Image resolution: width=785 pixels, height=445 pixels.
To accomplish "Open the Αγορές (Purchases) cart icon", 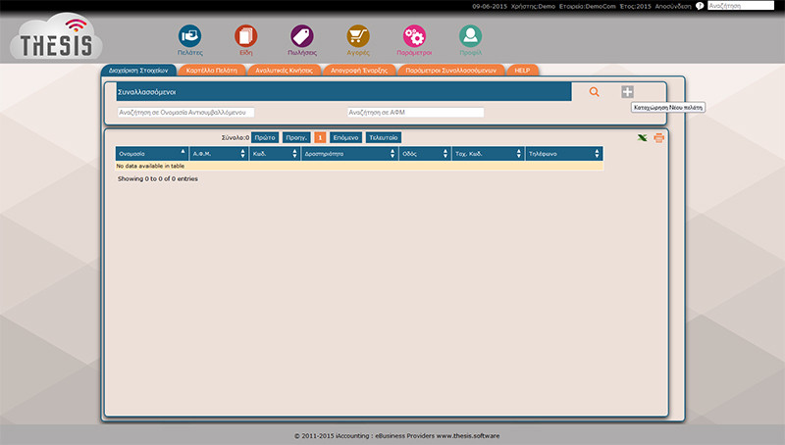I will coord(358,36).
